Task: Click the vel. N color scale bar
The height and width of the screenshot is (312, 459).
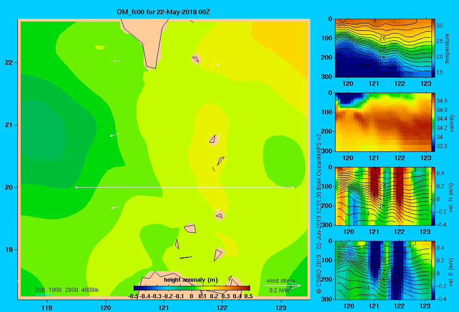Action: 433,196
